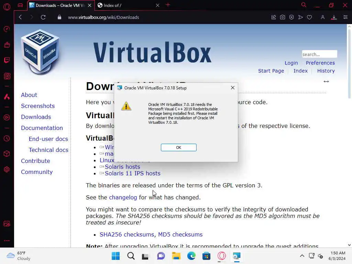Close the VirtualBox 7.0.18 Setup dialog
Image resolution: width=352 pixels, height=264 pixels.
pos(233,88)
